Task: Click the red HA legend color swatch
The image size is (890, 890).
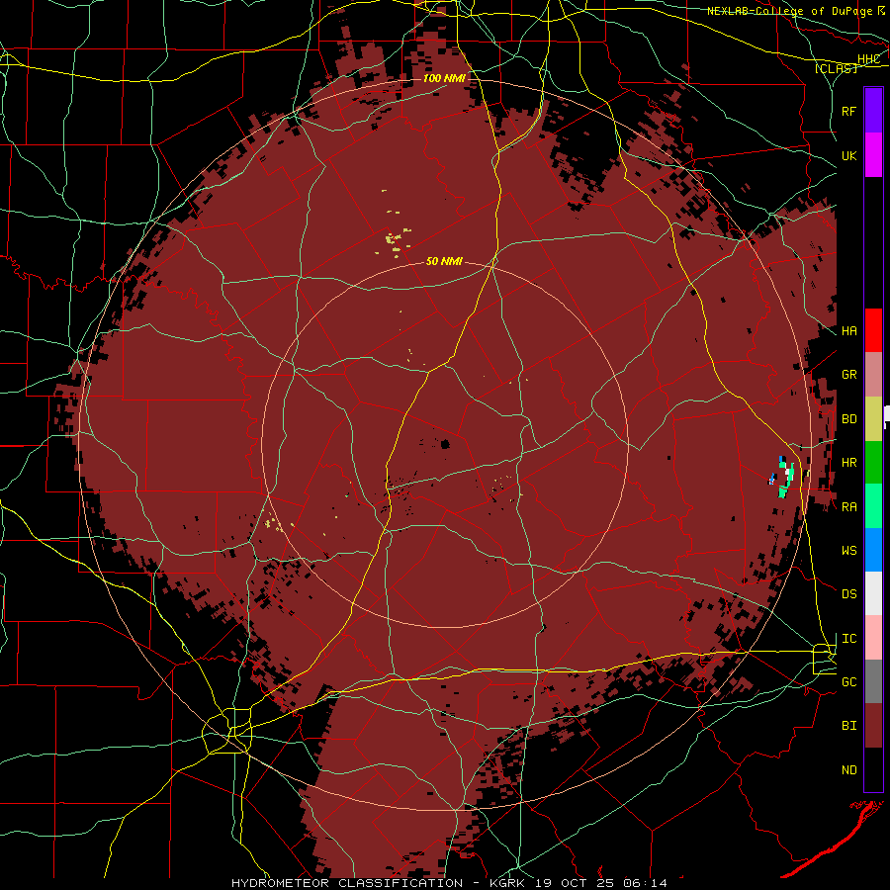Action: click(x=873, y=330)
